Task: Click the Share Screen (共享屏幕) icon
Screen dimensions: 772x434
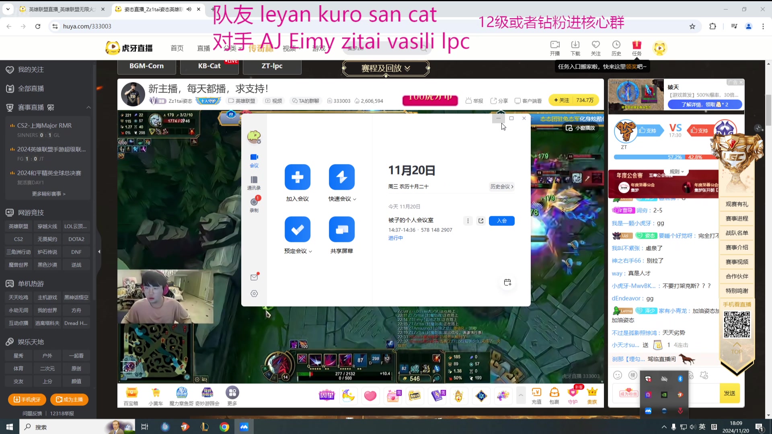Action: point(342,229)
